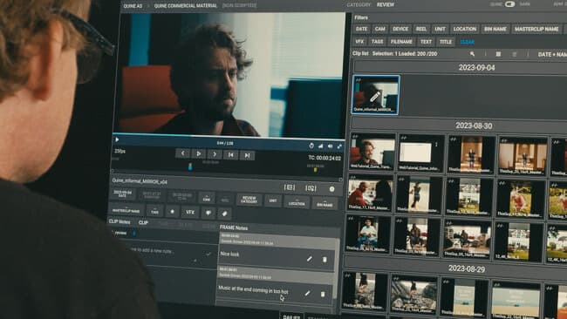Viewport: 567px width, 319px height.
Task: Click the small play icon under the video
Action: [117, 139]
